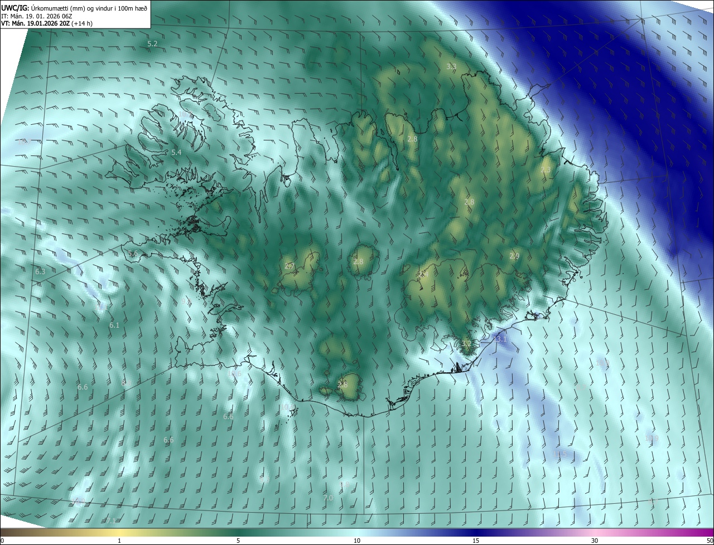
Task: Select the 'IT: Mán. 19. 01. 2026 06Z' line
Action: (38, 16)
